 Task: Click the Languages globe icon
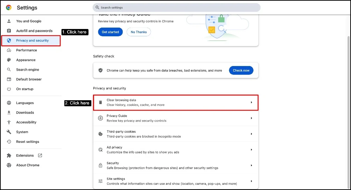9,103
